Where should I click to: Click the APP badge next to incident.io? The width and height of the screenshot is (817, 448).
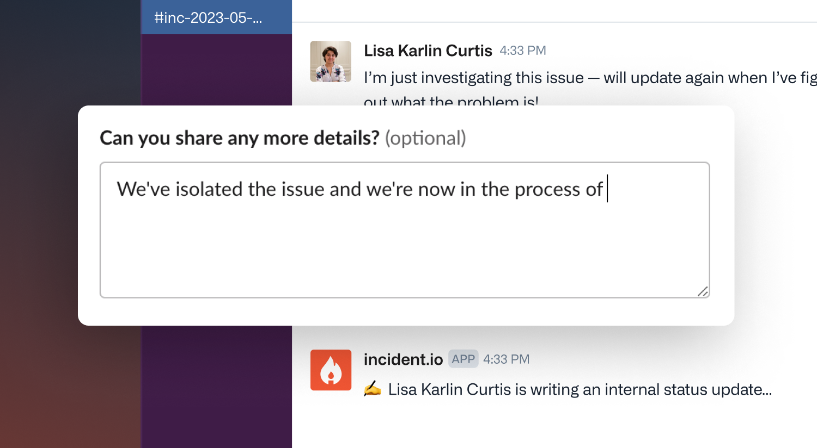pos(464,359)
